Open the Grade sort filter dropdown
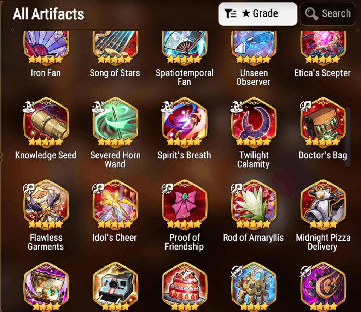This screenshot has width=361, height=312. click(x=258, y=14)
